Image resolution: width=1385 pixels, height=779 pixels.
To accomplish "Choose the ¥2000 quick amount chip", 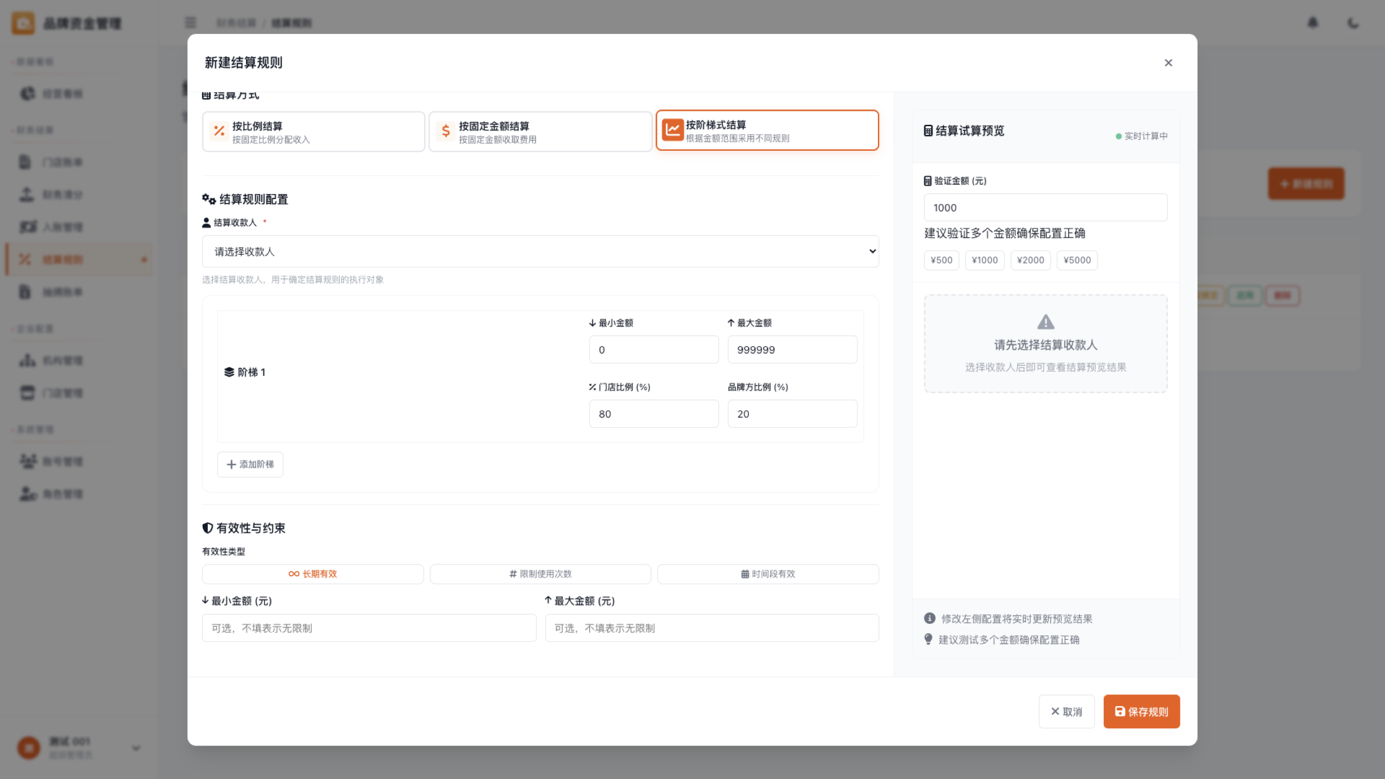I will 1030,260.
